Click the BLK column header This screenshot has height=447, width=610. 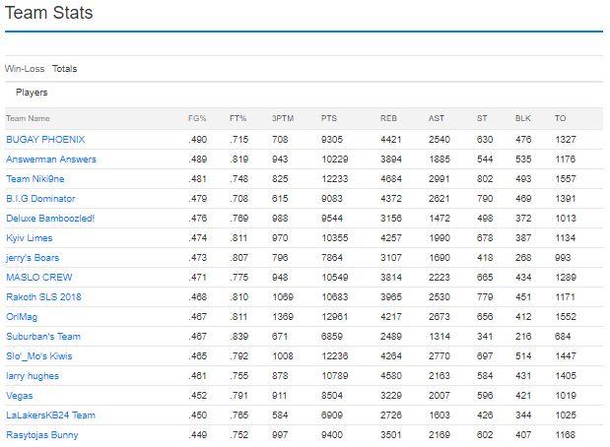coord(523,118)
